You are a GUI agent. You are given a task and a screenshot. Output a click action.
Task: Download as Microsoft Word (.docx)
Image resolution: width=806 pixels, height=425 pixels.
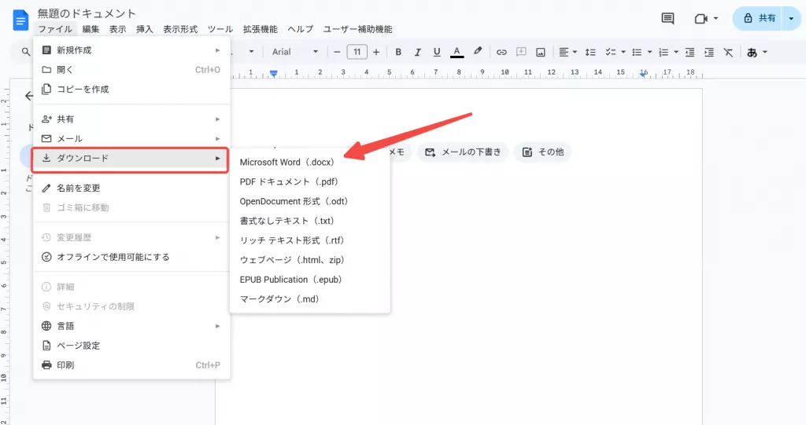(310, 162)
